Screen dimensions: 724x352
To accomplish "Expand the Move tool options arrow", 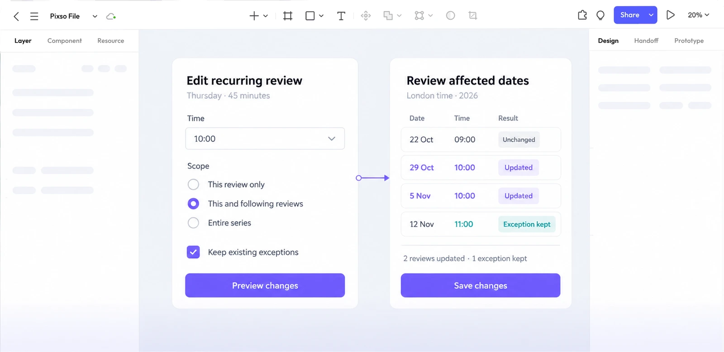I will coord(266,16).
